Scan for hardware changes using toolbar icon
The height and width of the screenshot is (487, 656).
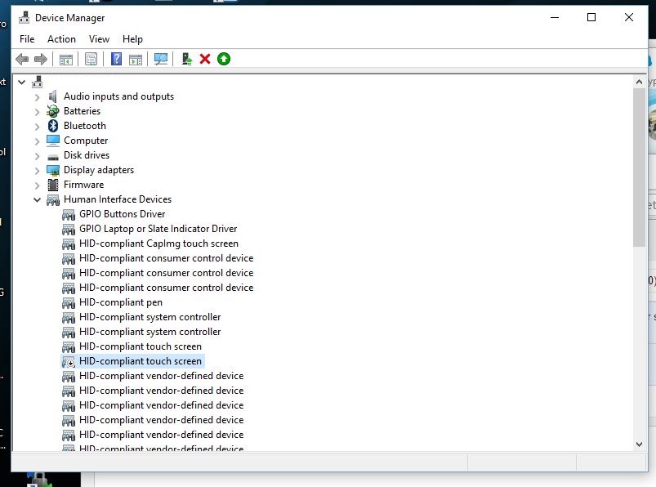(161, 58)
